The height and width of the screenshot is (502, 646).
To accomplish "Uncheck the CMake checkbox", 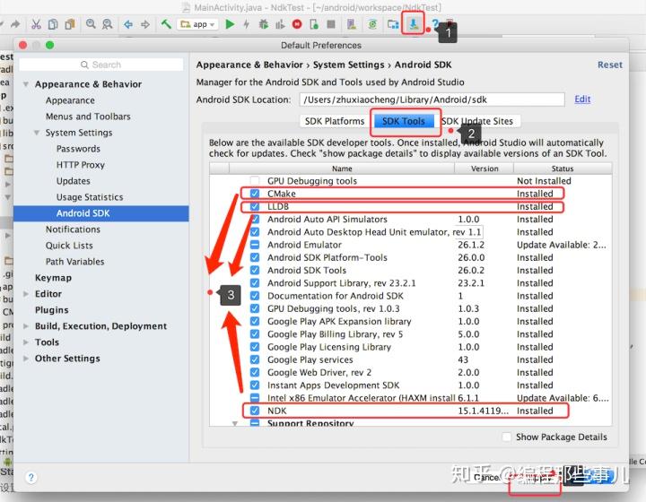I will coord(255,194).
